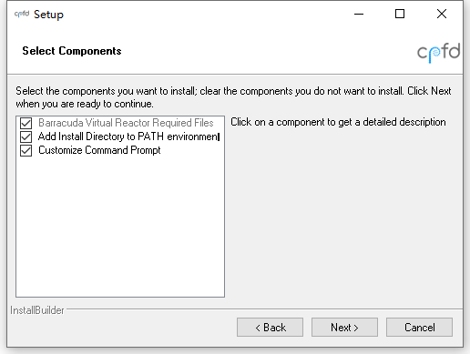The height and width of the screenshot is (354, 470).
Task: Click the large cpfd logo in header
Action: tap(439, 53)
